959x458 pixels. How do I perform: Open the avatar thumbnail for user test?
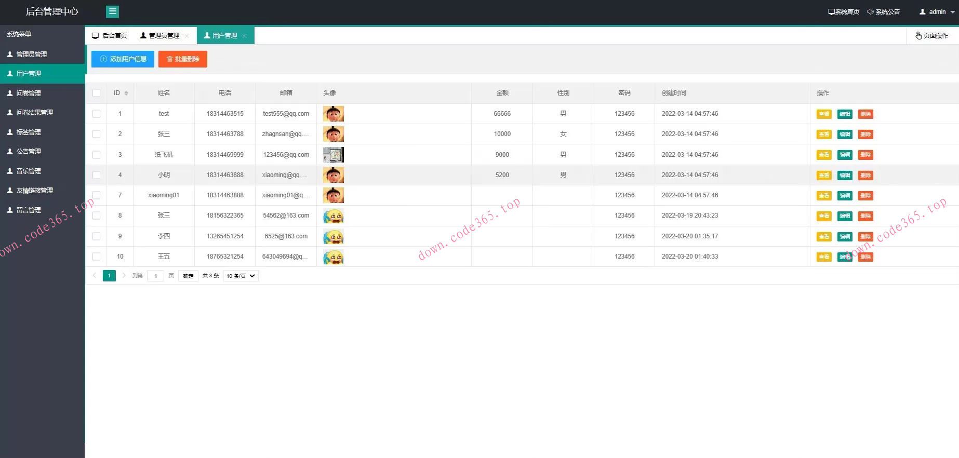click(x=334, y=114)
